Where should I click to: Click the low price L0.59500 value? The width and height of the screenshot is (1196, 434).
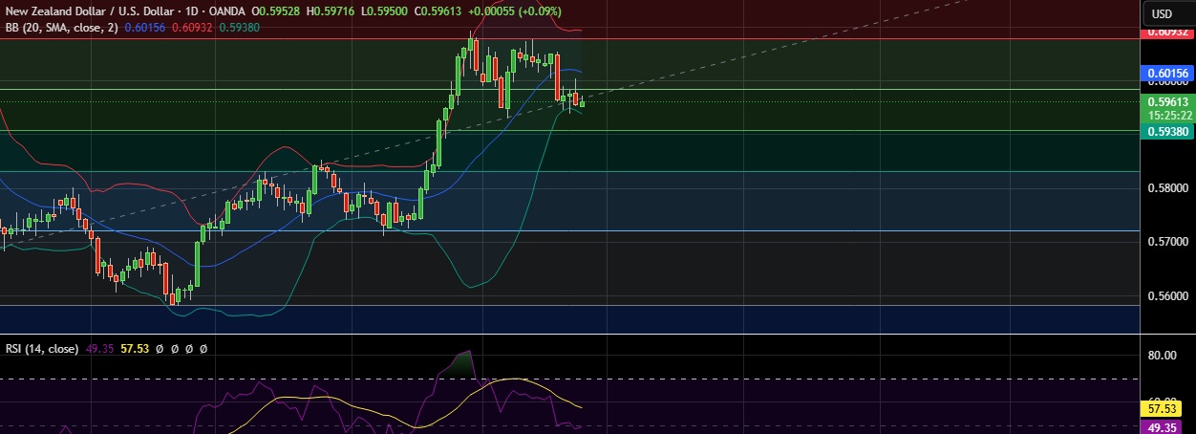tap(384, 11)
